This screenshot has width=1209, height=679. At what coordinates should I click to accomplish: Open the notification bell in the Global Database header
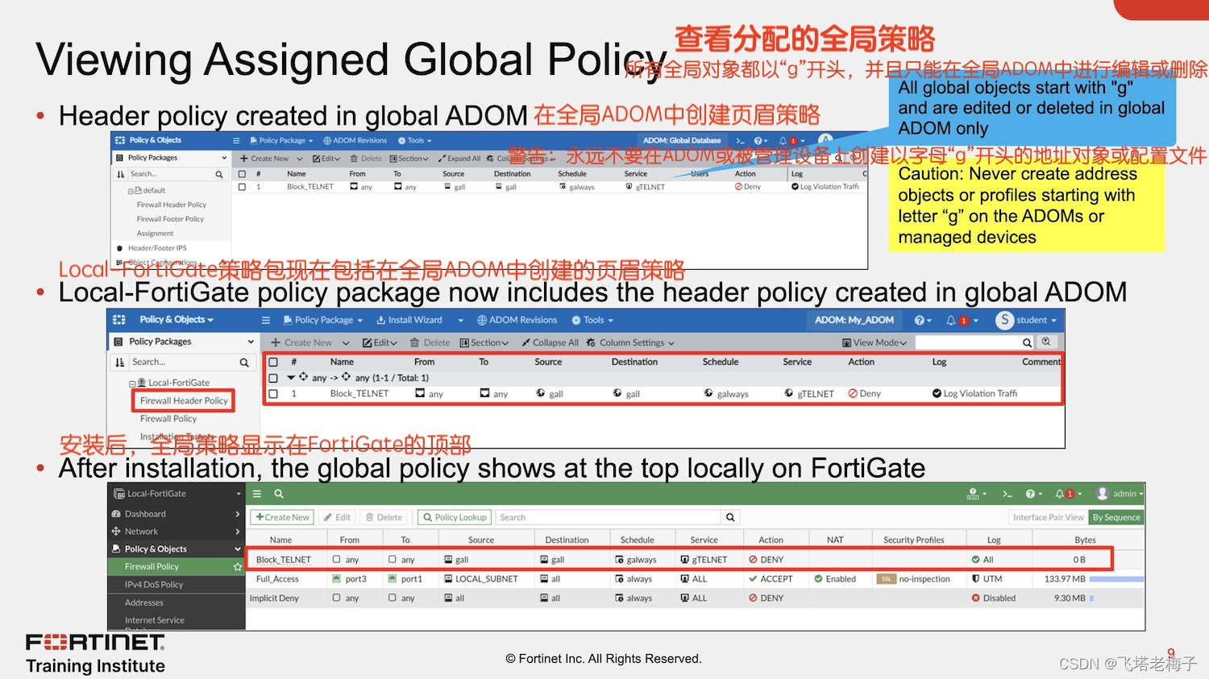783,140
